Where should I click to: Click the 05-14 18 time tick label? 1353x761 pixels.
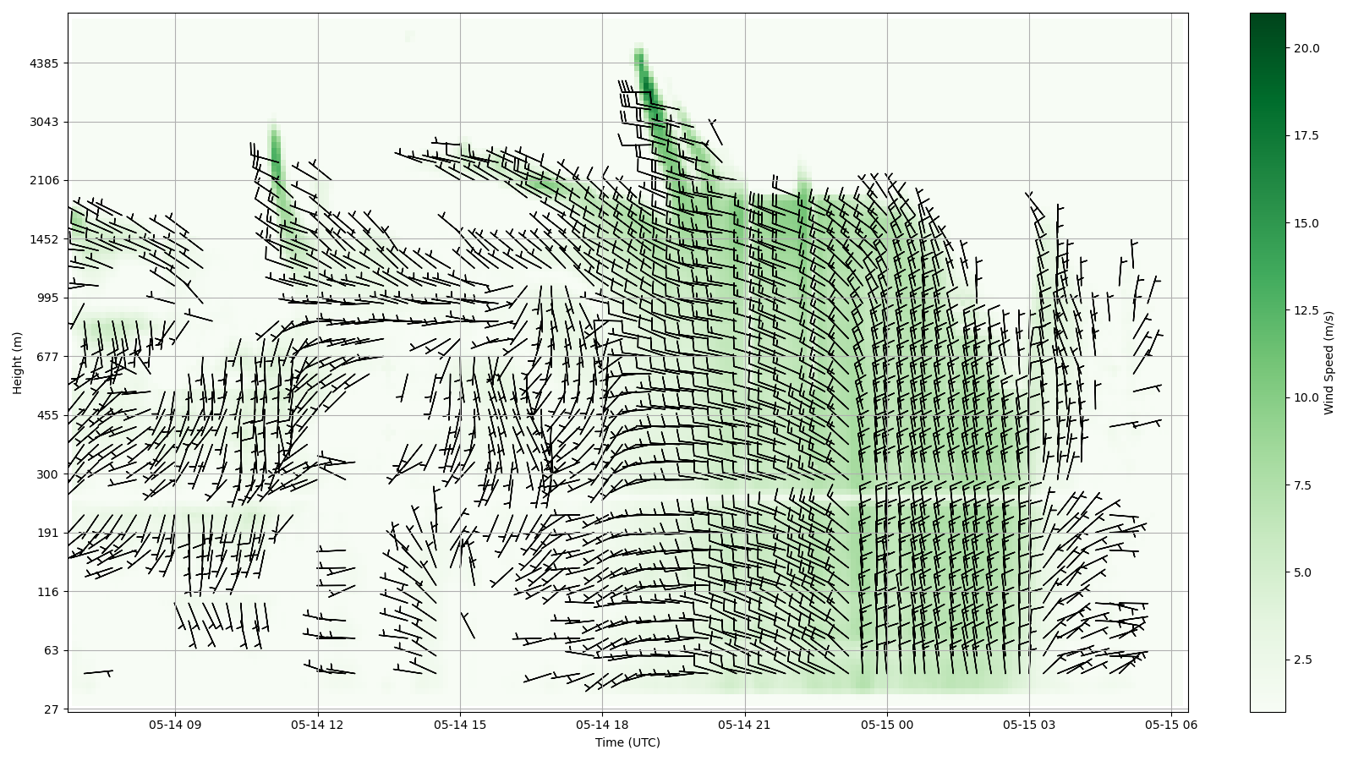(602, 725)
